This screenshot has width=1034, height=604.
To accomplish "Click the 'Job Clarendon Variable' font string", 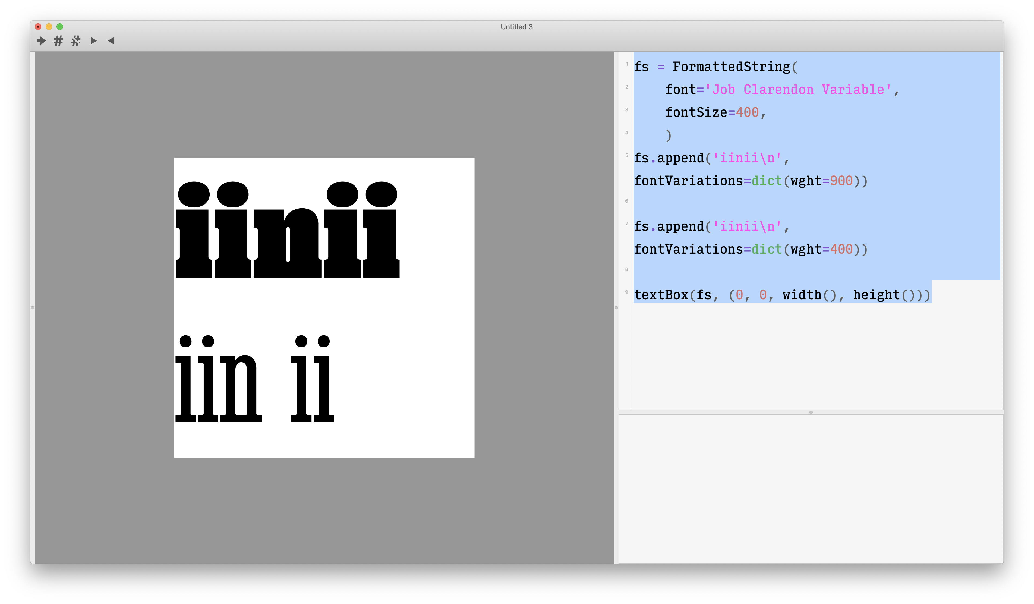I will pyautogui.click(x=798, y=89).
